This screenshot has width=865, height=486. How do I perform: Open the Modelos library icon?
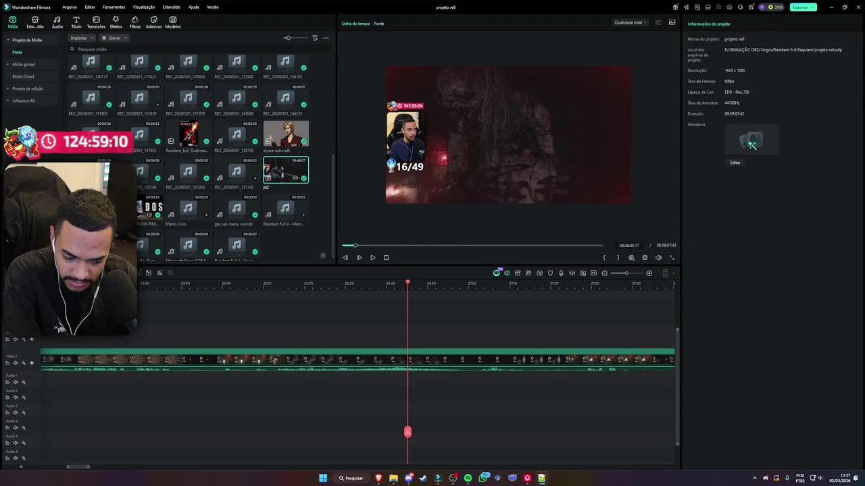coord(173,20)
